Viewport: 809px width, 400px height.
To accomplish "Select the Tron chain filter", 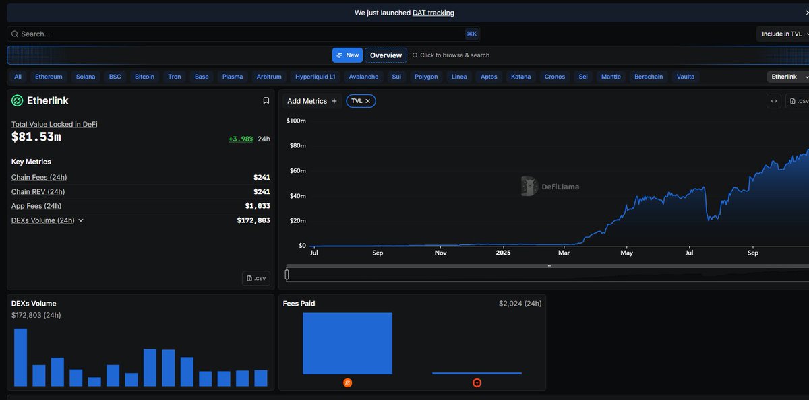I will pos(175,77).
